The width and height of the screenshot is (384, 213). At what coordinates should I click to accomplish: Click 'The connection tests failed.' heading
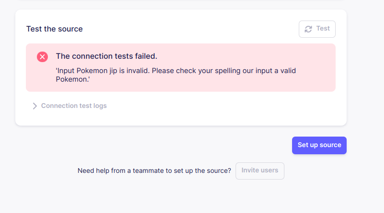click(106, 56)
